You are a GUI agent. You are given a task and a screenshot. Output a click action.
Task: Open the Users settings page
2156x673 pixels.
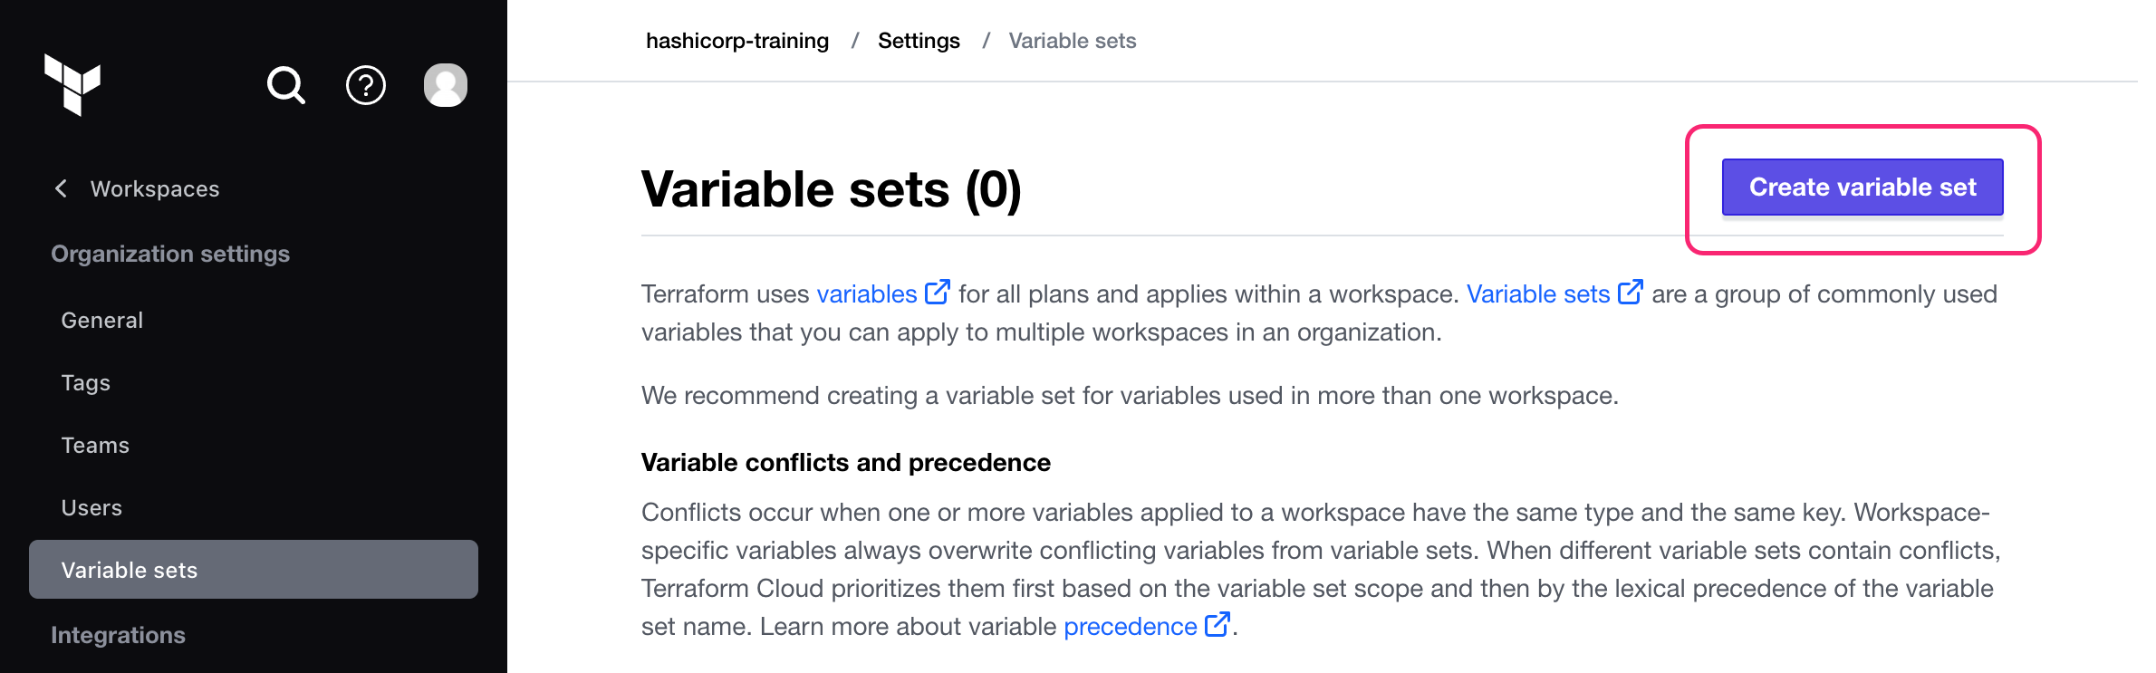91,507
